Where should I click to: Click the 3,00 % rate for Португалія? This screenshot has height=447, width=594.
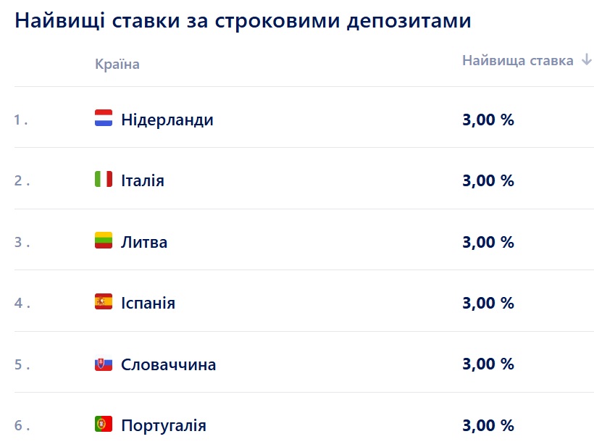(488, 425)
